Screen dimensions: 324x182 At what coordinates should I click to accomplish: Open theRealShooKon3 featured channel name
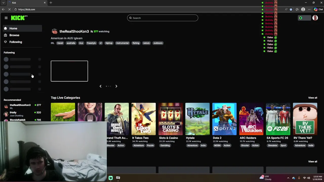(74, 31)
